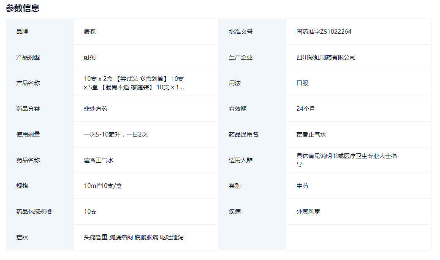
Task: Click the 药品包装规格 value 10支
Action: (x=90, y=212)
